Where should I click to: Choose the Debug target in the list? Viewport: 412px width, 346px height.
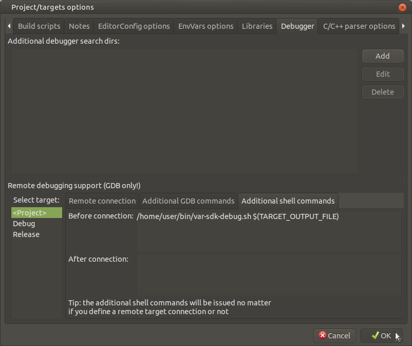point(24,224)
